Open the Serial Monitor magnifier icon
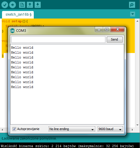Image resolution: width=140 pixels, height=148 pixels. coord(132,5)
